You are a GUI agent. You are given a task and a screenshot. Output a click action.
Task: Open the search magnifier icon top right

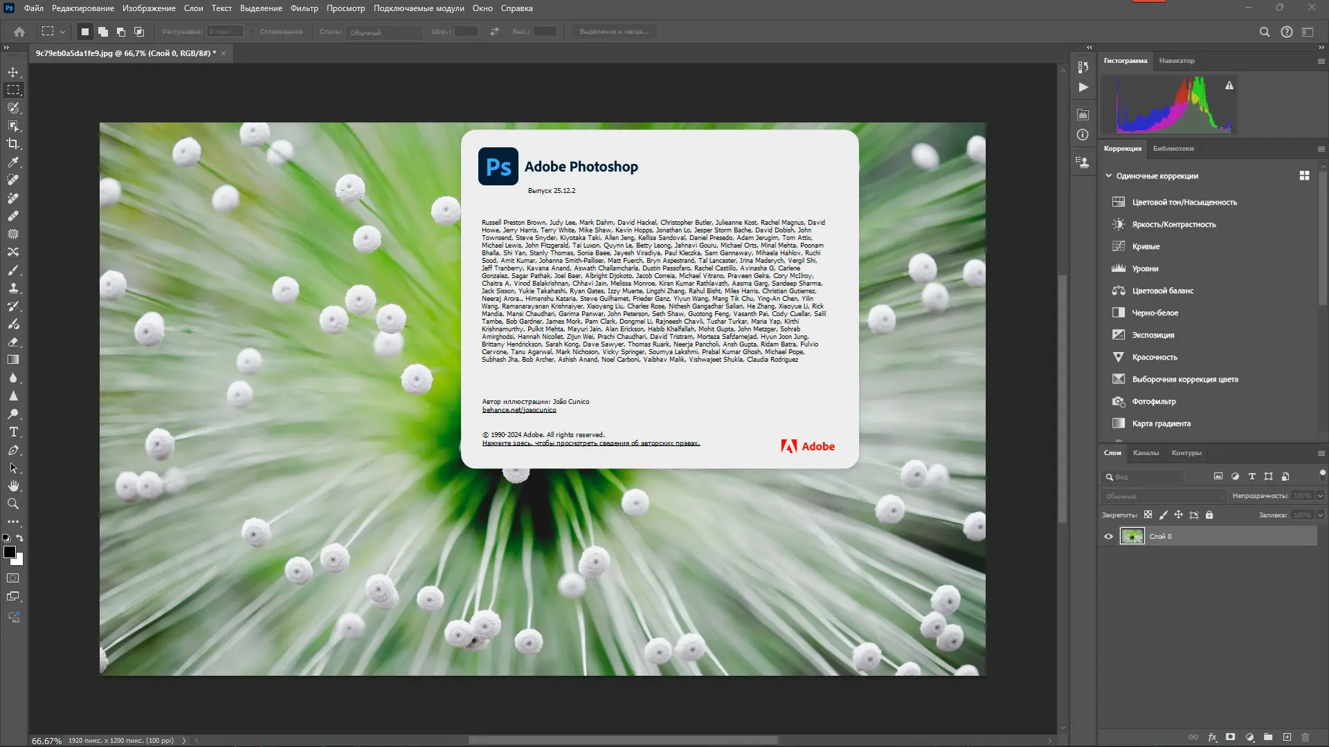click(x=1264, y=32)
